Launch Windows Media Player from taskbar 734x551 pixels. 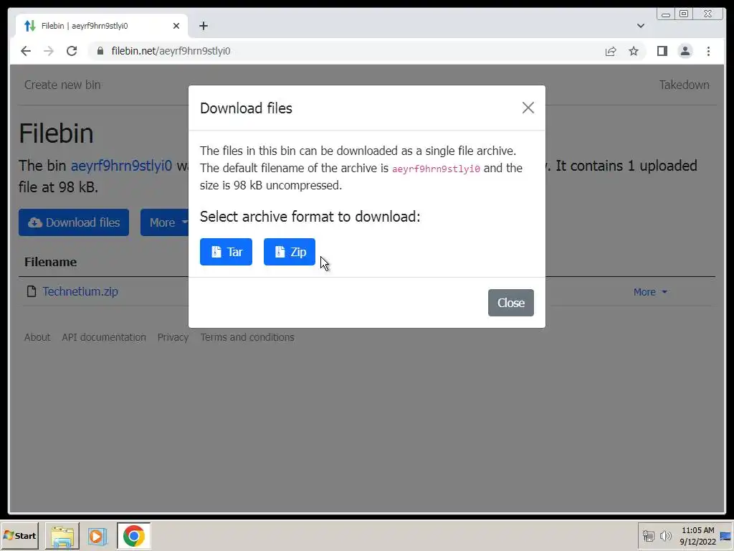pos(97,536)
